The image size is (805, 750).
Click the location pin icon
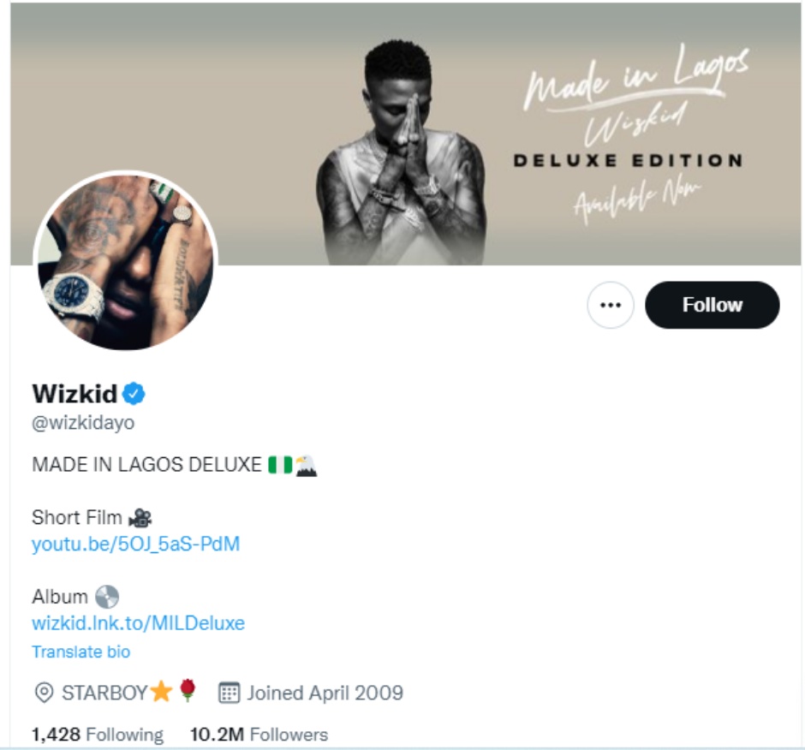pos(44,693)
